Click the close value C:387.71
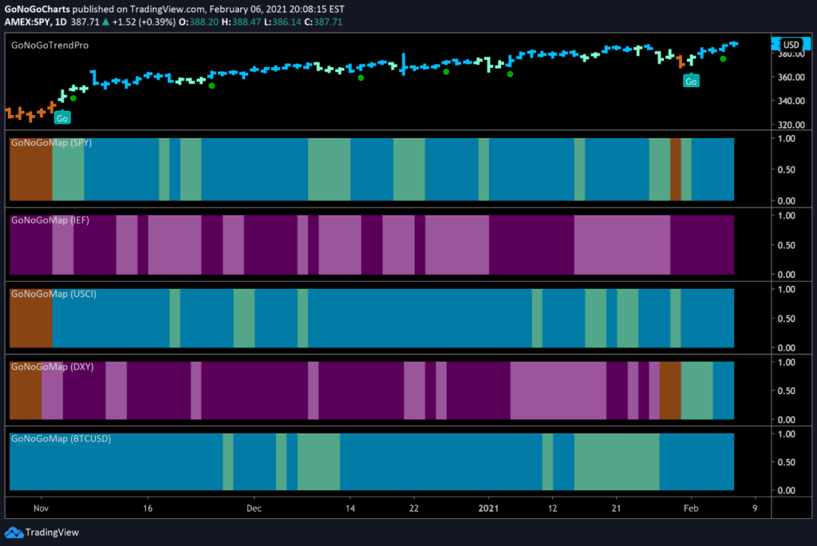The image size is (817, 546). [x=323, y=22]
